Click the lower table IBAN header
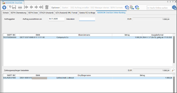This screenshot has height=93, width=177. pos(38,75)
